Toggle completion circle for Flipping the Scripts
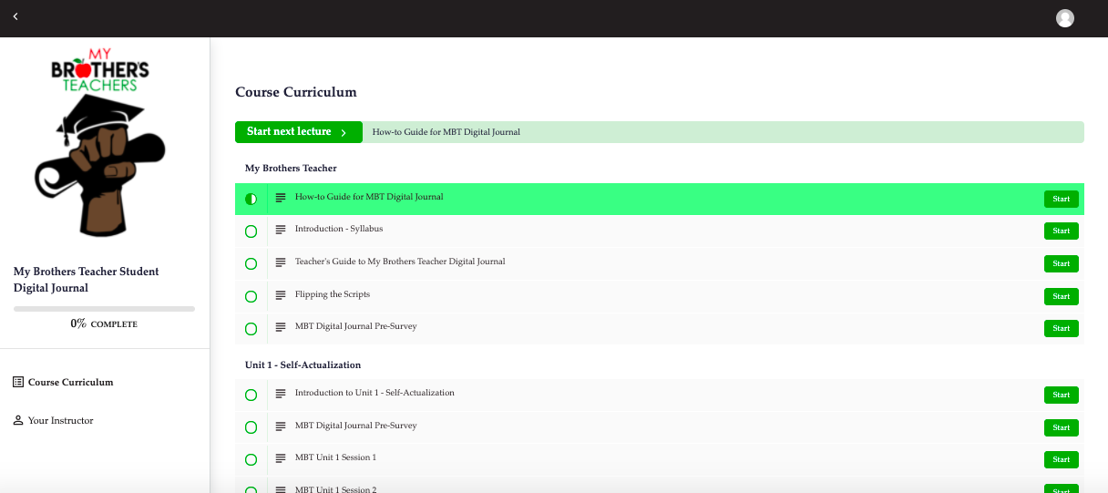The width and height of the screenshot is (1108, 493). coord(251,297)
